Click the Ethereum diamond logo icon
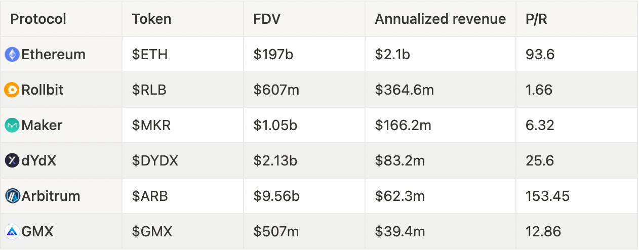The image size is (639, 250). click(12, 54)
